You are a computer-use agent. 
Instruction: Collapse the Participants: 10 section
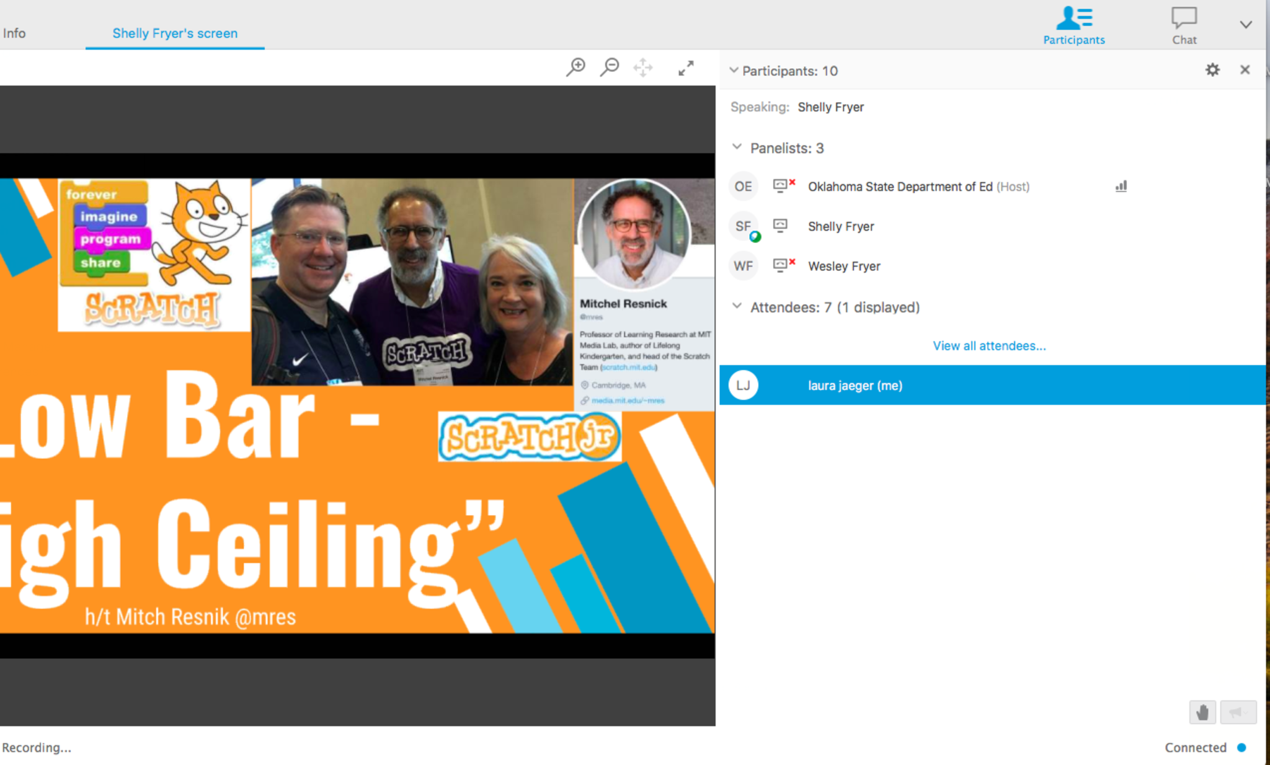pyautogui.click(x=734, y=71)
